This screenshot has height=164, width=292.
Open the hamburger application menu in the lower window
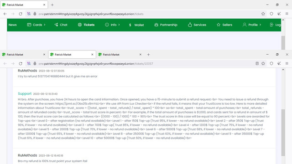click(287, 64)
